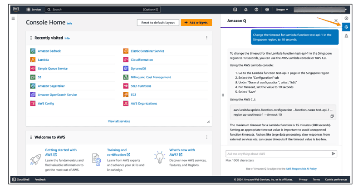This screenshot has height=189, width=363.
Task: Click the S3 service icon
Action: coord(33,77)
